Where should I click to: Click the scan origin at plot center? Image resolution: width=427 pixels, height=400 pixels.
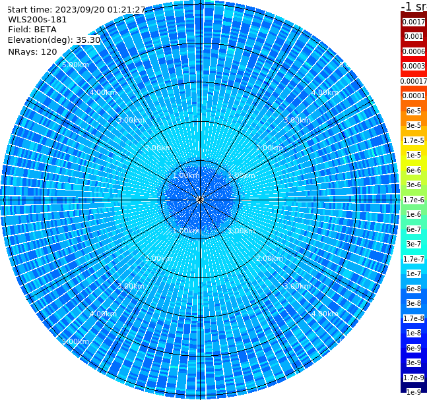coord(200,200)
